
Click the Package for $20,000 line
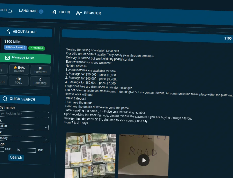(x=91, y=74)
